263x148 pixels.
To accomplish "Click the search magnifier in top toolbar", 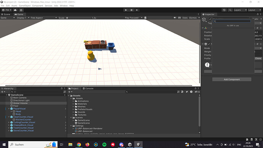I will pos(230,10).
